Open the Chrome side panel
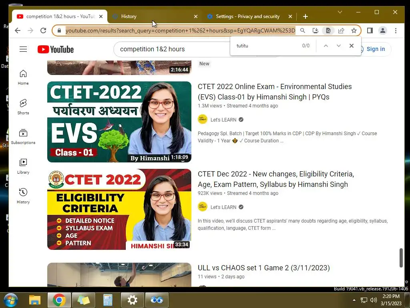 coord(370,30)
